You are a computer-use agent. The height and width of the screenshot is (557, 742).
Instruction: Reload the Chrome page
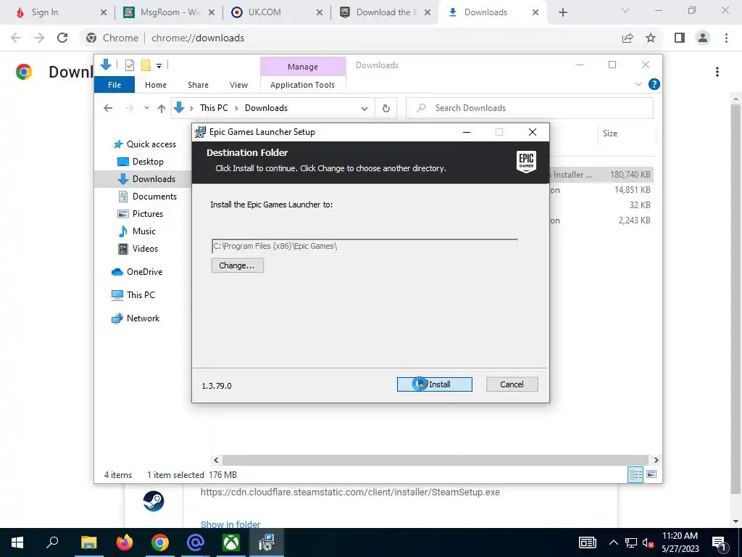point(62,38)
